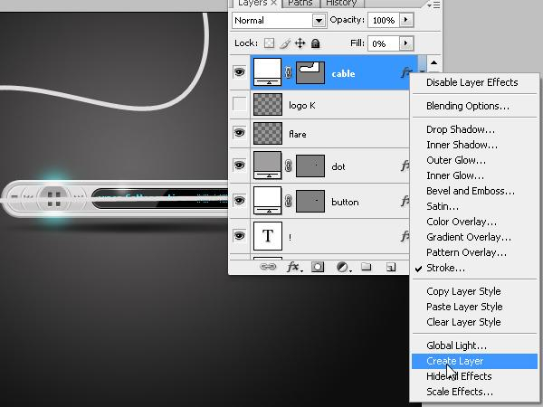Toggle lock position move icon

click(x=300, y=43)
